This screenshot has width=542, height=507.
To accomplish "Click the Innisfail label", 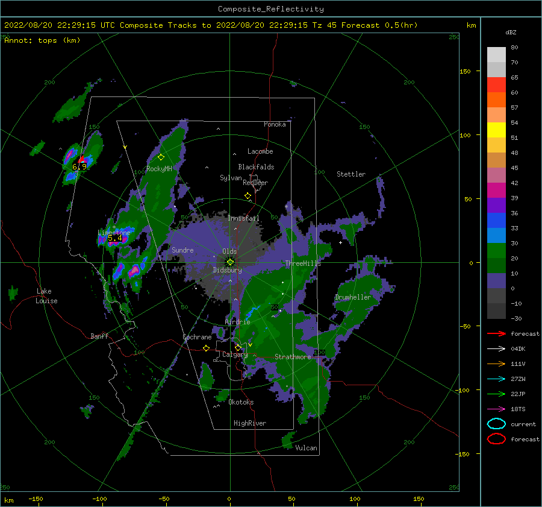I will point(243,218).
